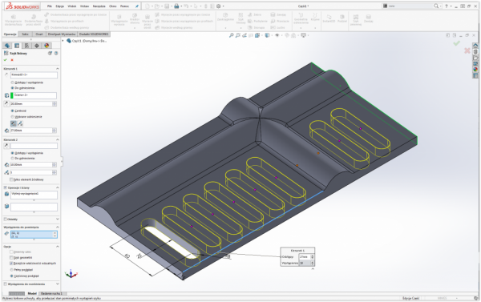Screen dimensions: 481x302
Task: Cancel with red X in viewport corner
Action: 467,50
